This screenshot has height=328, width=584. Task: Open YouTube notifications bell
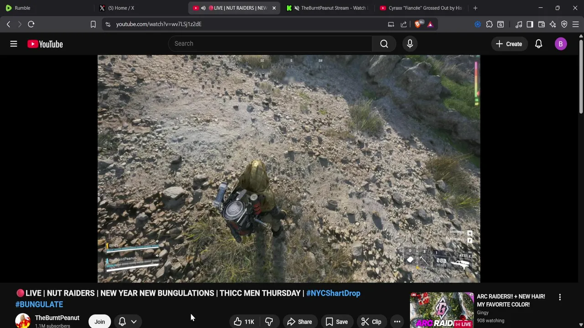(x=538, y=44)
